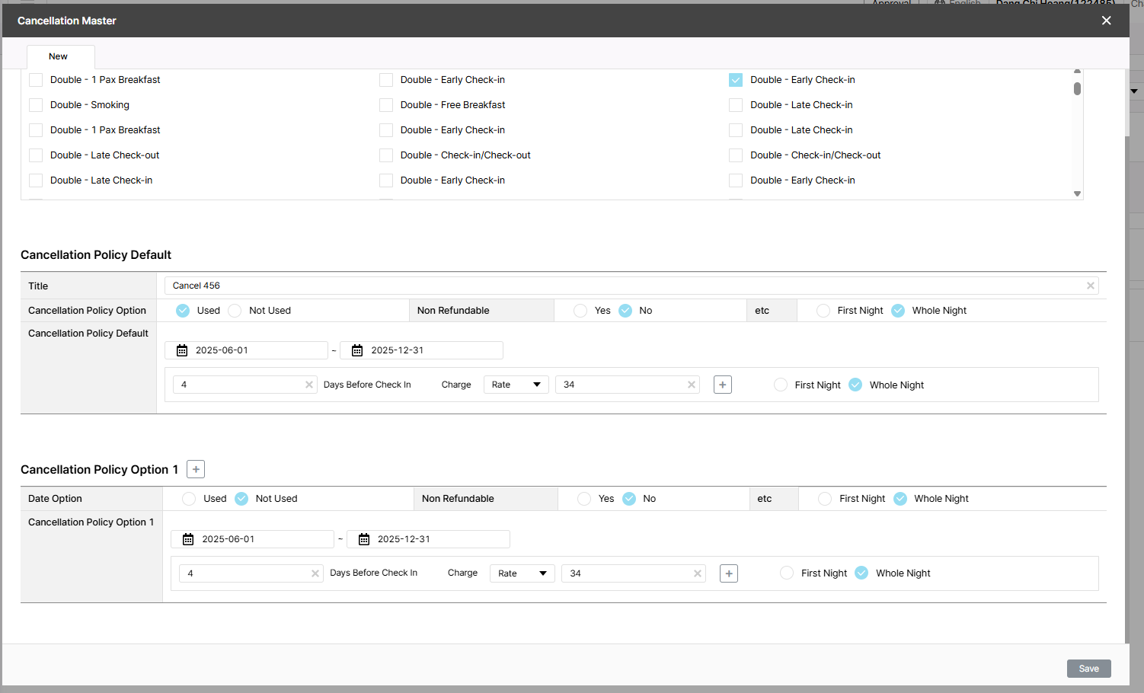Expand the Rate dropdown in Policy Option 1
This screenshot has width=1144, height=693.
(522, 573)
